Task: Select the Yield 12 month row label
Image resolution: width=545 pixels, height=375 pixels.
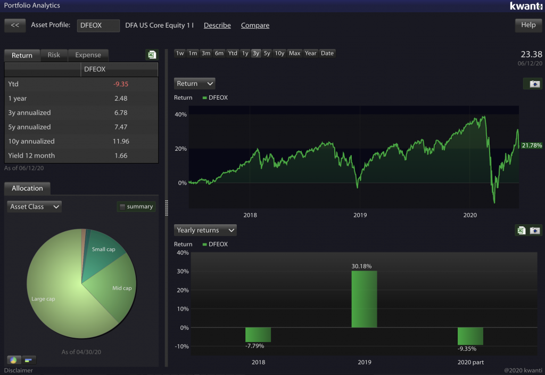Action: (x=31, y=156)
